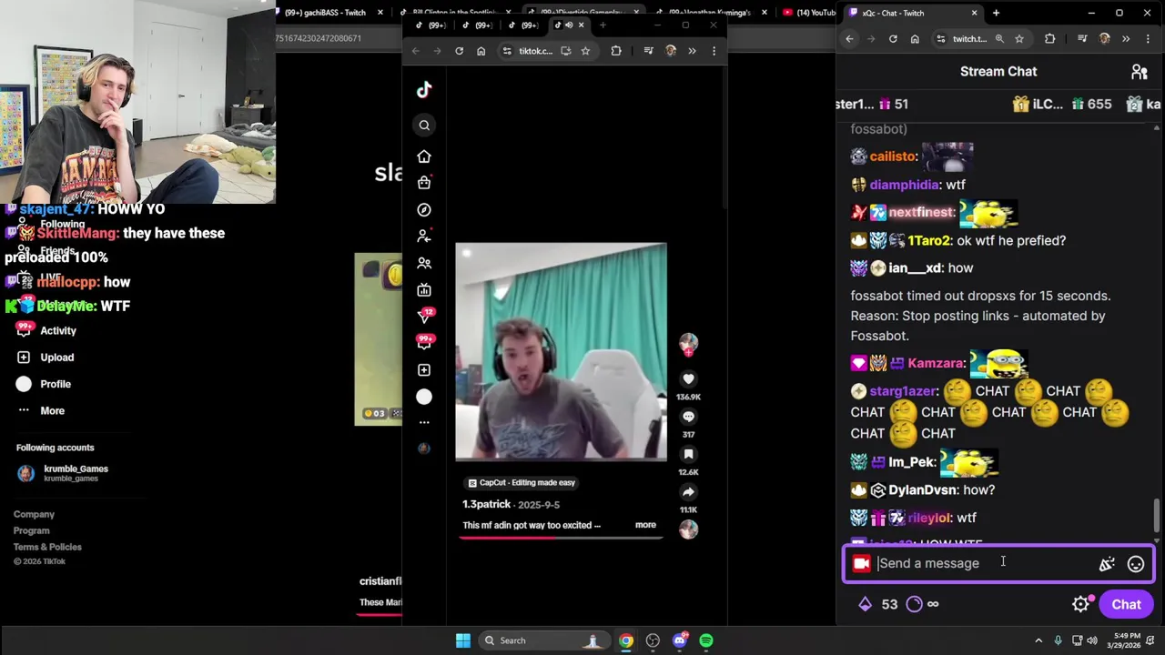View site information for twitch.tv
This screenshot has height=655, width=1165.
click(940, 38)
